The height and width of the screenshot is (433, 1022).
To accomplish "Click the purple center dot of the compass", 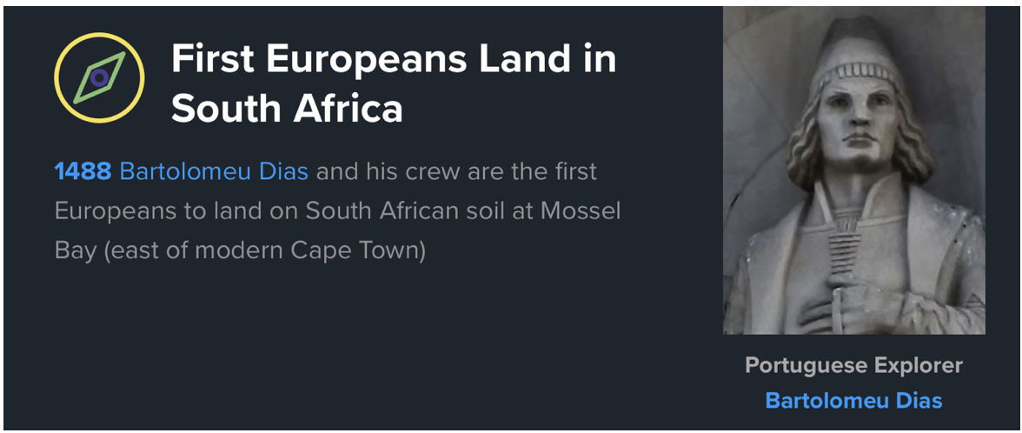I will pos(99,78).
